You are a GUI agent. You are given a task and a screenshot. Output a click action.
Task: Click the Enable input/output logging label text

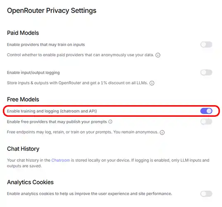[x=33, y=72]
